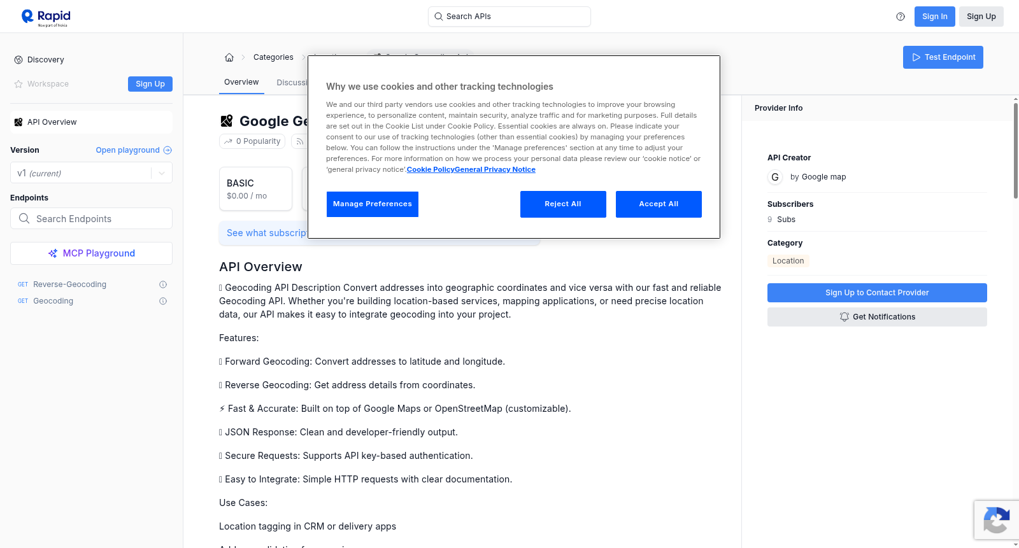Accept all cookies

659,204
